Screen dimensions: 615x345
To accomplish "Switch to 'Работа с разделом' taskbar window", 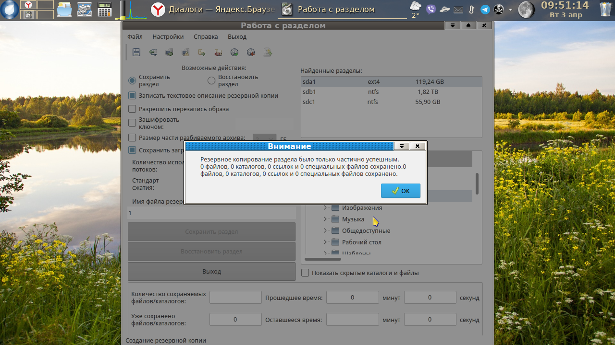I will (342, 10).
